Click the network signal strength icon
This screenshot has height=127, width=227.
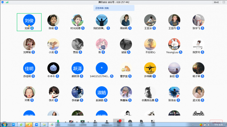pos(7,2)
